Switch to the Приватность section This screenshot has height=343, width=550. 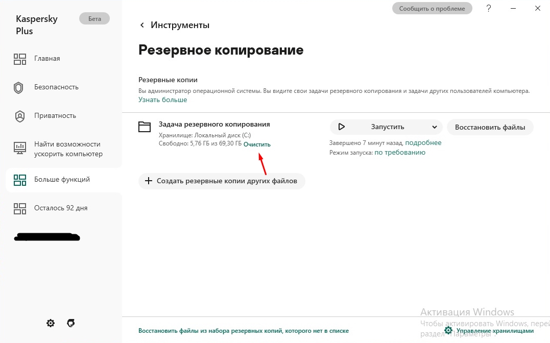point(55,116)
